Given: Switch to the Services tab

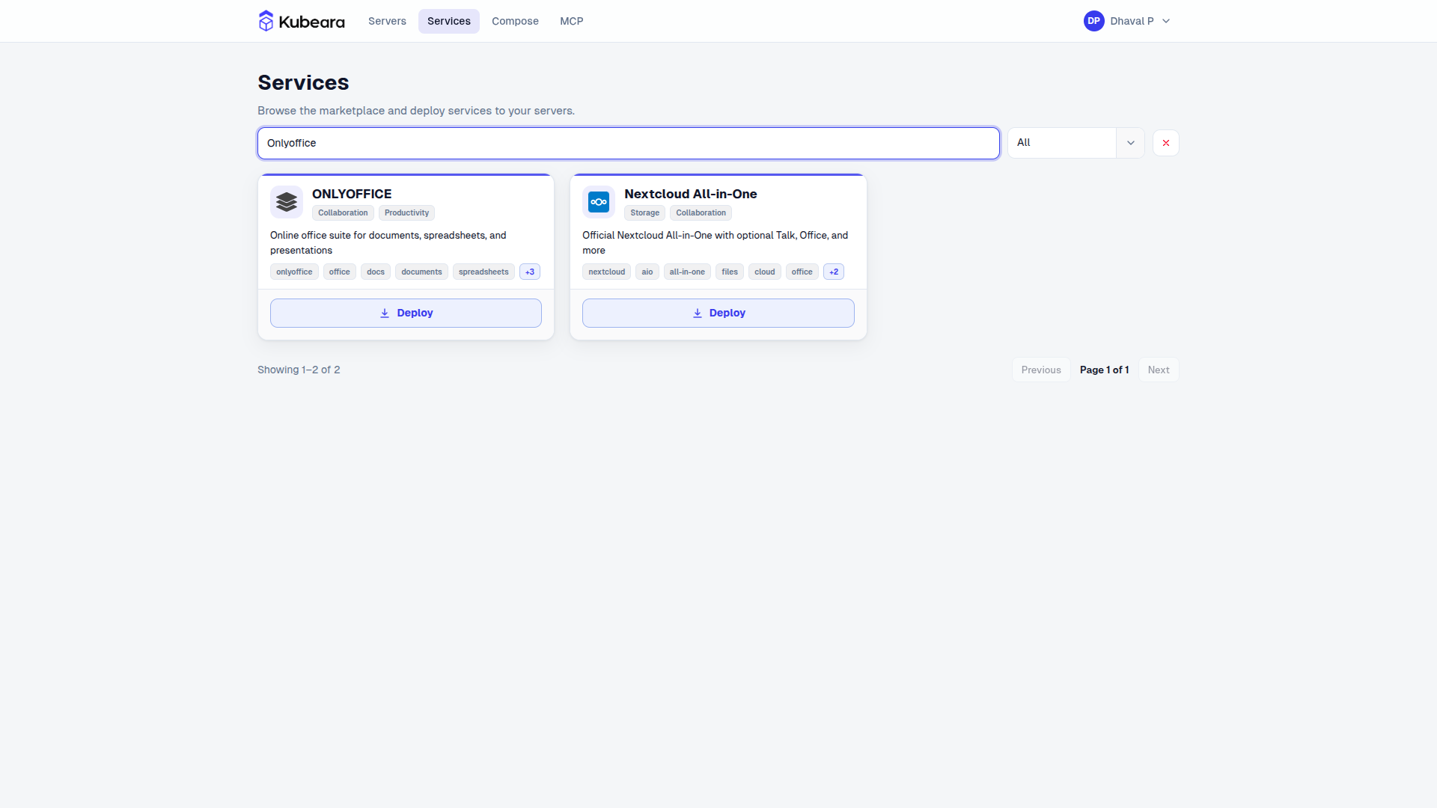Looking at the screenshot, I should coord(449,21).
